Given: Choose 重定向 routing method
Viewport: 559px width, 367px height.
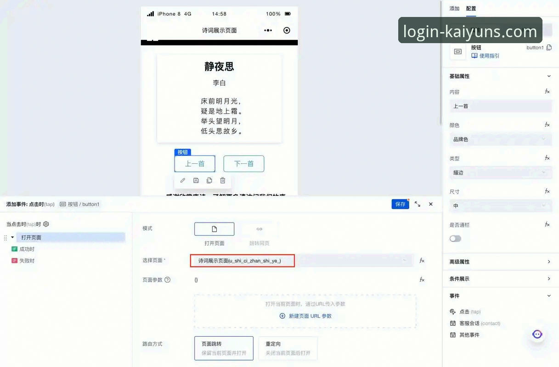Looking at the screenshot, I should 288,348.
